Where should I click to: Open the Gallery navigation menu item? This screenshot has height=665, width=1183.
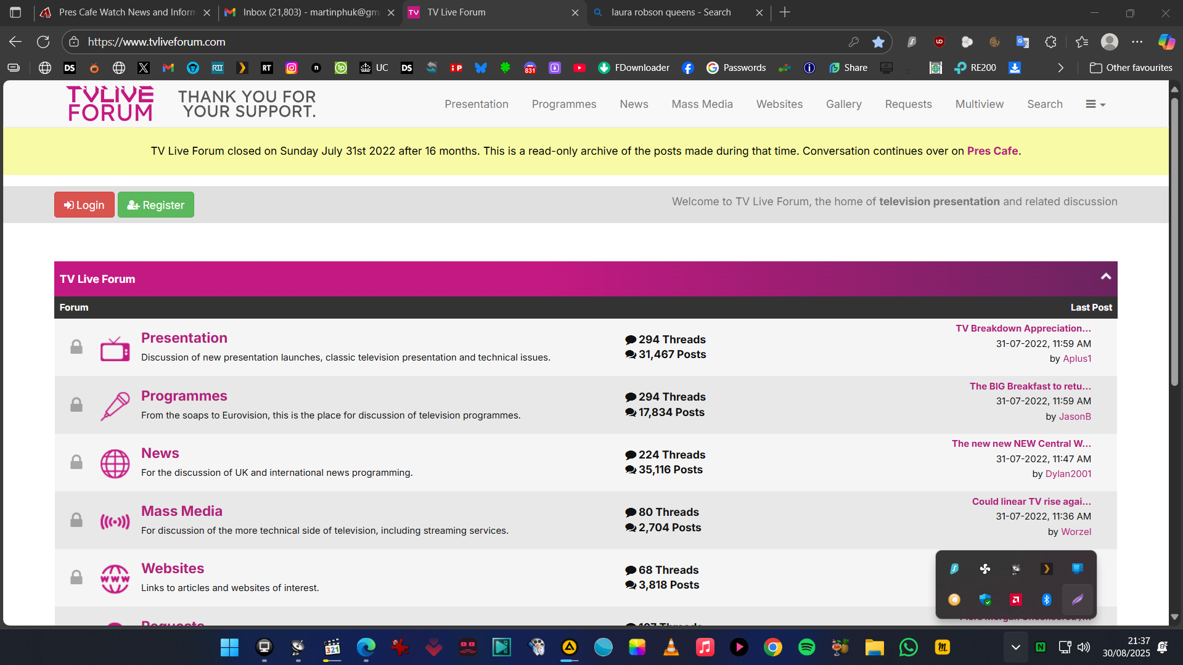click(x=843, y=104)
